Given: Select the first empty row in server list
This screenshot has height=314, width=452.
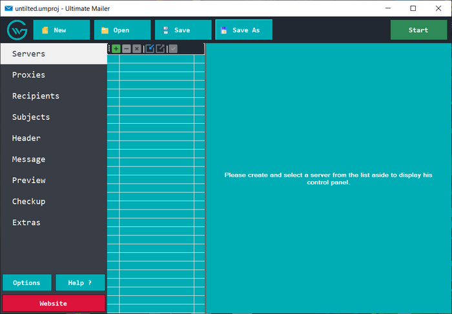Looking at the screenshot, I should pos(156,59).
